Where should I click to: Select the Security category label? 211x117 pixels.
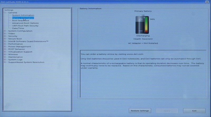(x=13, y=36)
